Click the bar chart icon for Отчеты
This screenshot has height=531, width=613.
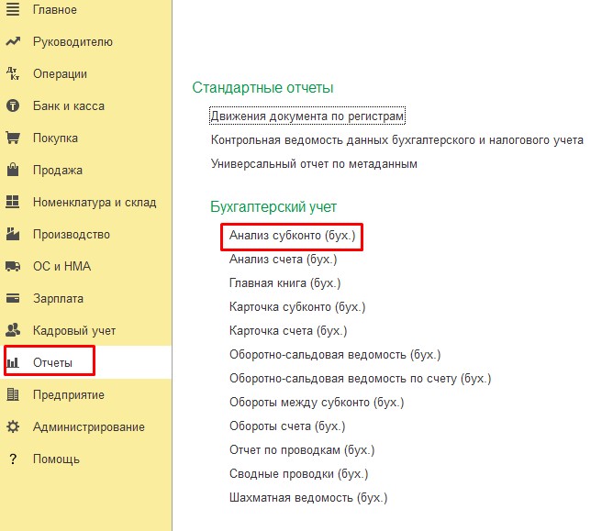click(x=13, y=362)
